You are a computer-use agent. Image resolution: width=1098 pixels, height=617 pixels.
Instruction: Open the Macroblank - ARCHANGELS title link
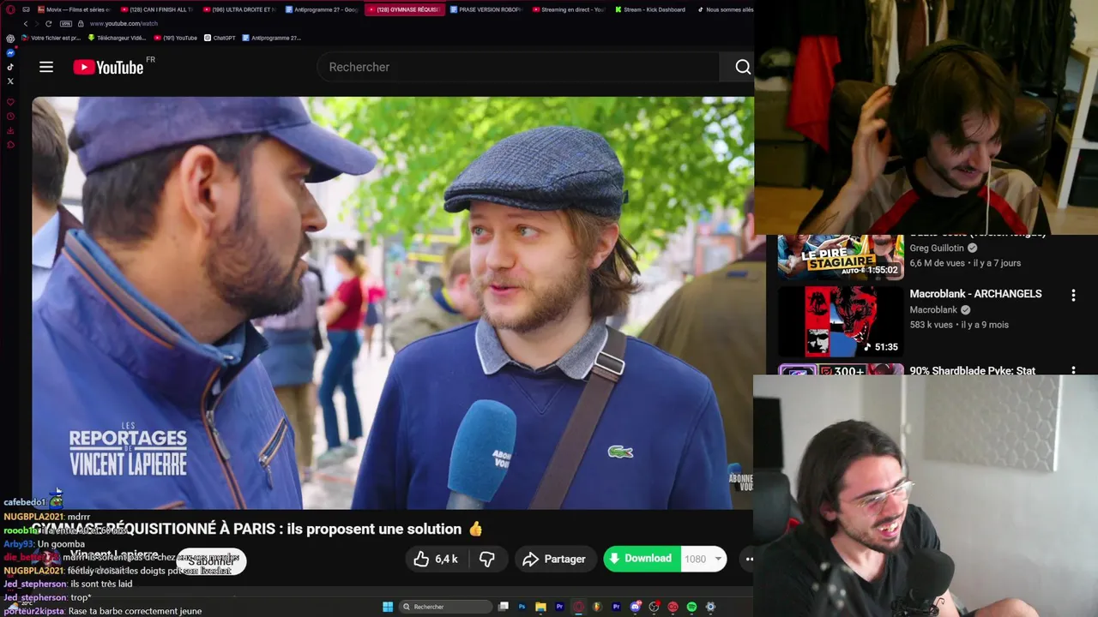(x=975, y=294)
